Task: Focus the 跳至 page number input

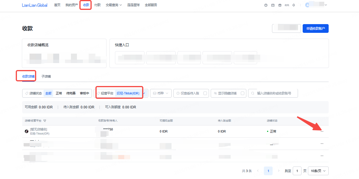Action: (297, 171)
